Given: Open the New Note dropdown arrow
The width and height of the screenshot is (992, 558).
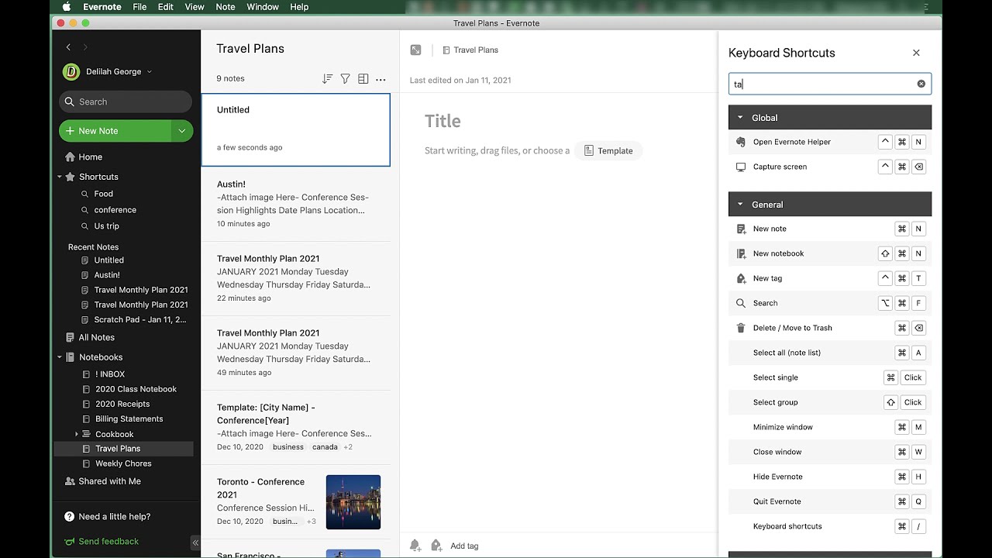Looking at the screenshot, I should pos(181,131).
